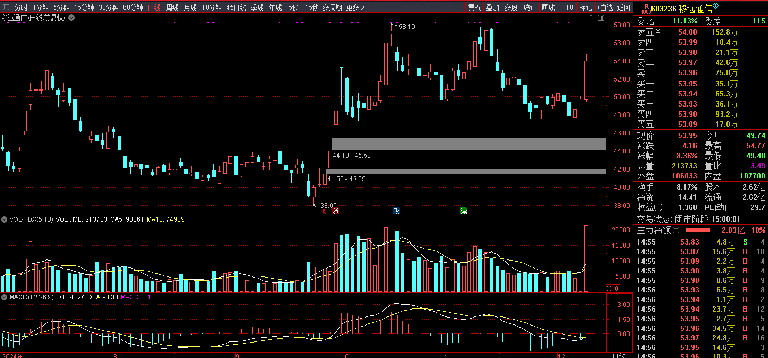768x358 pixels.
Task: Click the 画线 drawing tools button
Action: pos(548,7)
